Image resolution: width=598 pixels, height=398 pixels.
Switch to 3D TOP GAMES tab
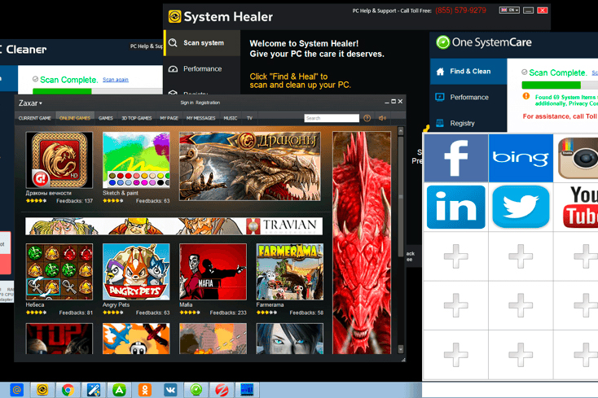(x=137, y=118)
